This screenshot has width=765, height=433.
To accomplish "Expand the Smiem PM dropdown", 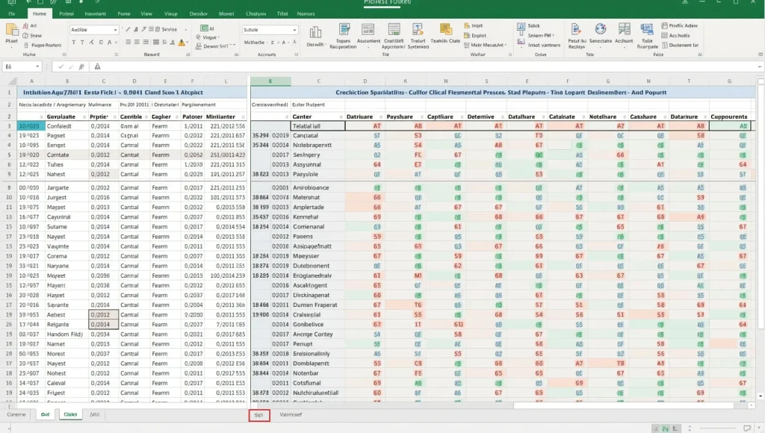I will 554,36.
